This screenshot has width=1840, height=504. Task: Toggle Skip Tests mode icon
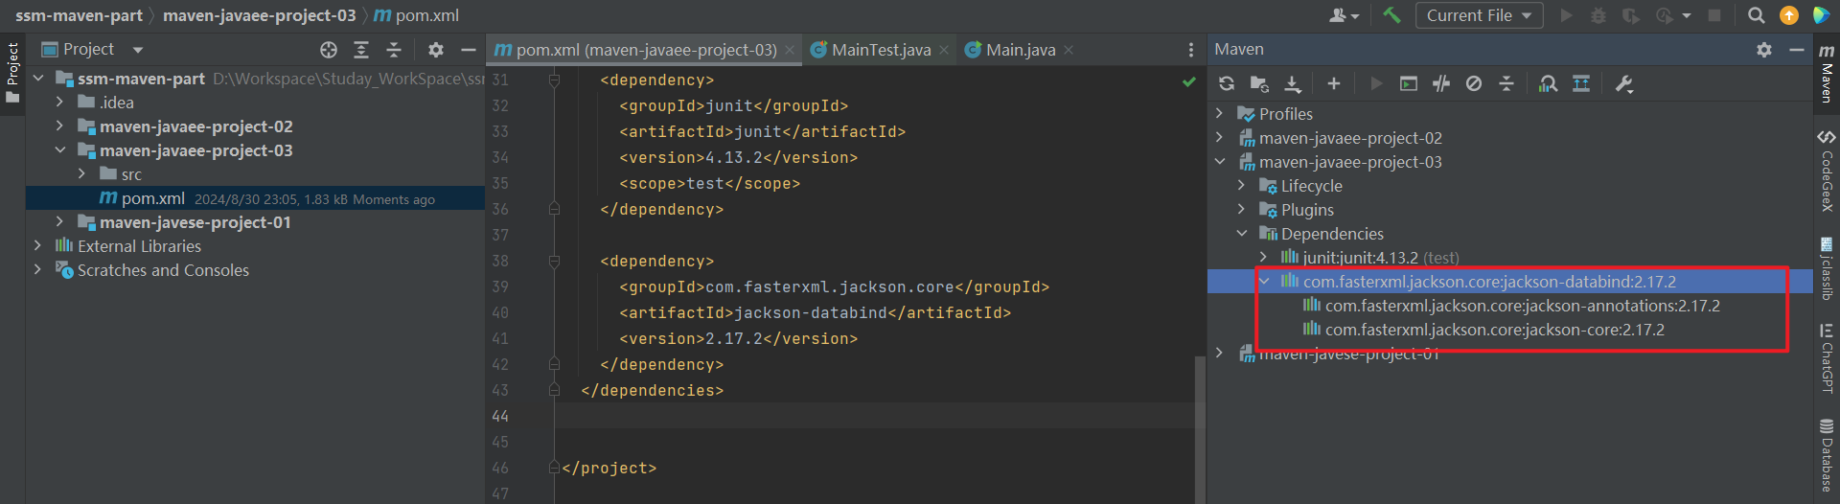[x=1474, y=84]
